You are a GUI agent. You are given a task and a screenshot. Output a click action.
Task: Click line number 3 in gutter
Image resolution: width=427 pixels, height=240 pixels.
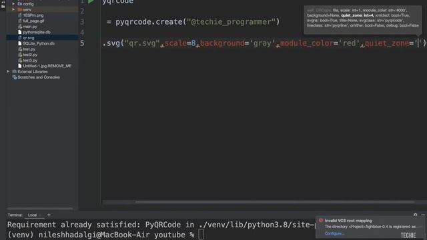coord(82,22)
